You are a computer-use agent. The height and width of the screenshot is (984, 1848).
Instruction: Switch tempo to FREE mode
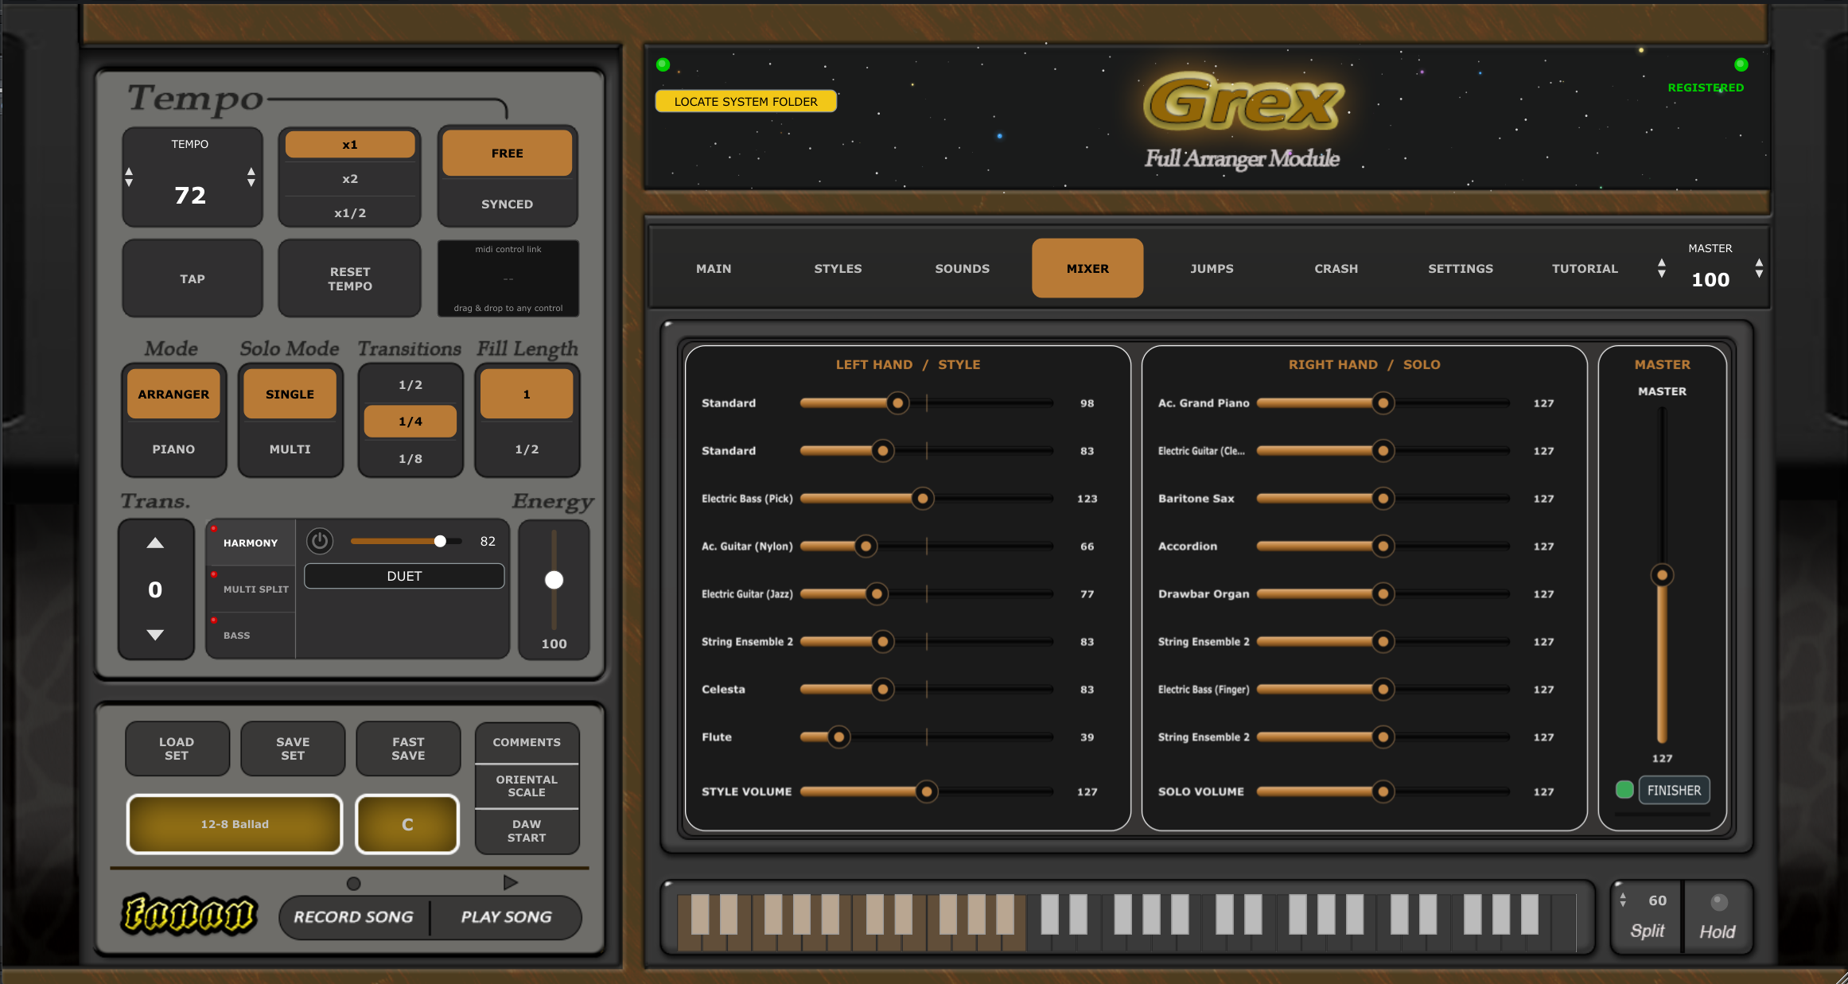[507, 153]
